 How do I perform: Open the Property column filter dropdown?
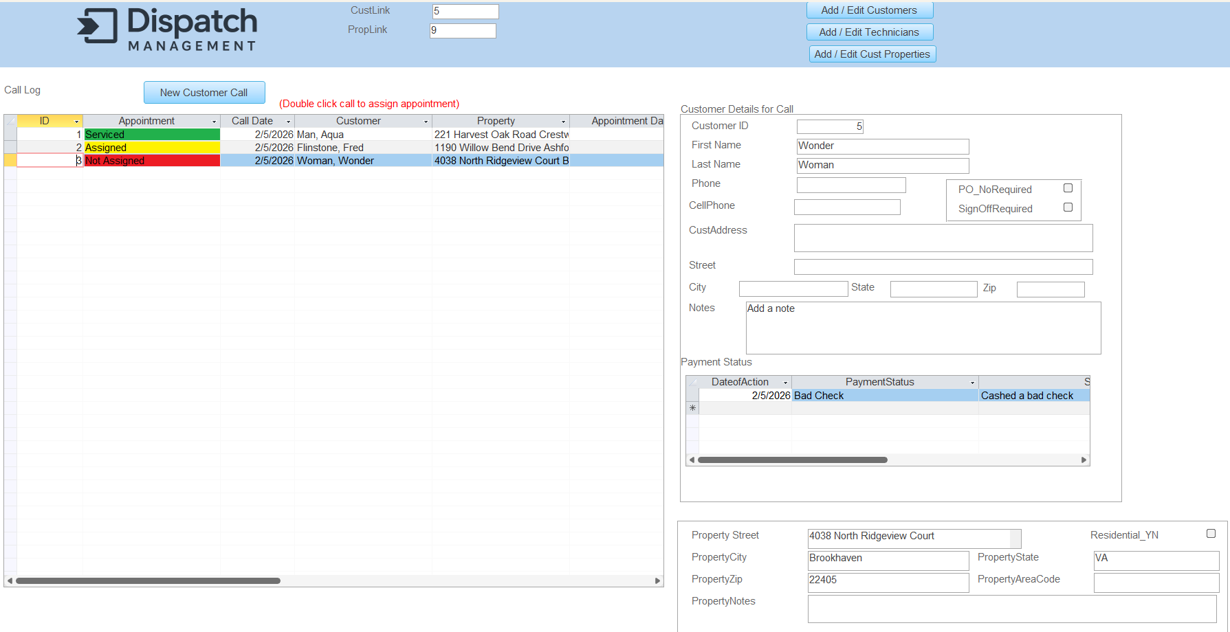(563, 122)
